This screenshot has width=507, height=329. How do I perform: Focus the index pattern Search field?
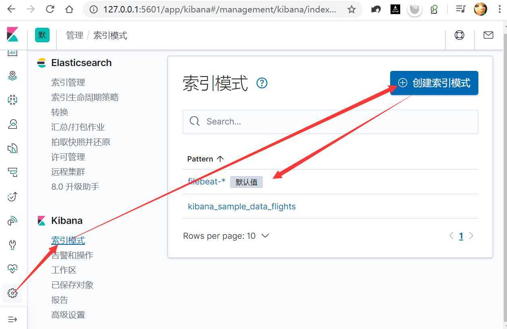tap(330, 122)
